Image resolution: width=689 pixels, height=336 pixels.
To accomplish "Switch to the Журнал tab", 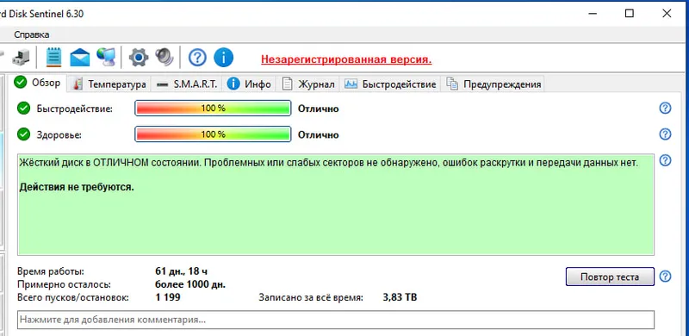I will [308, 84].
